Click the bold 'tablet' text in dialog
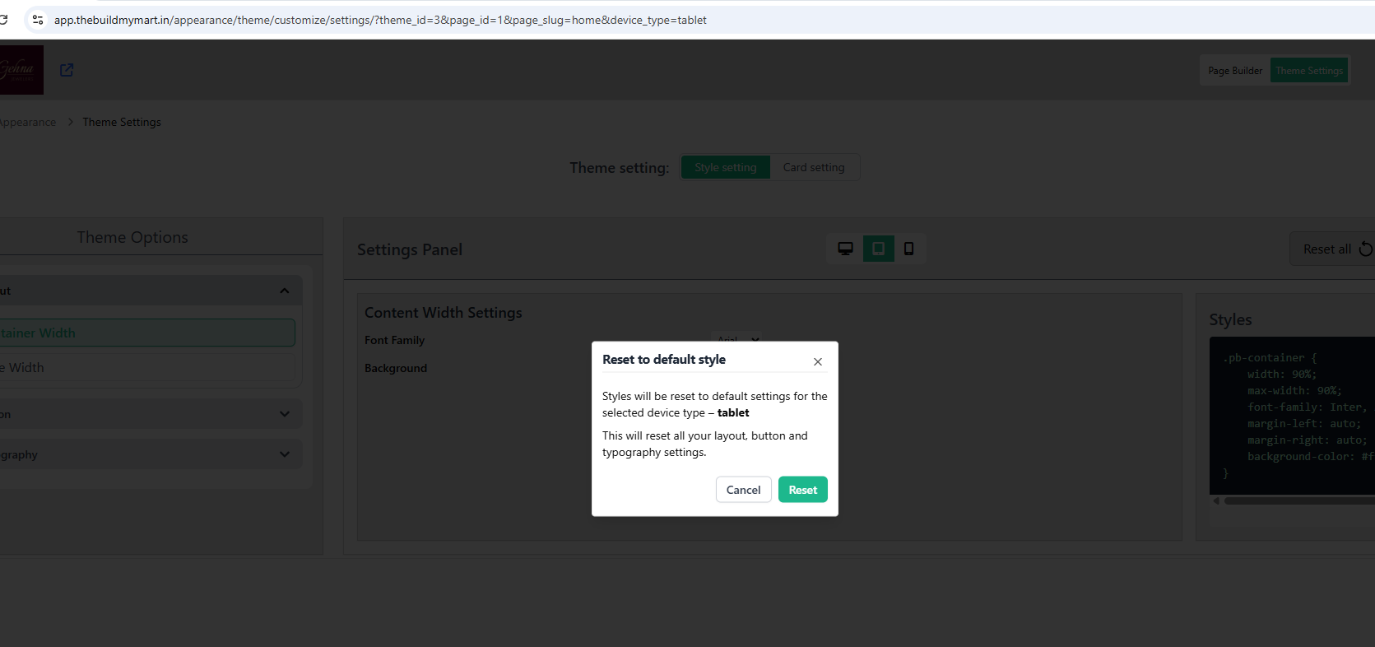1375x647 pixels. [x=733, y=413]
